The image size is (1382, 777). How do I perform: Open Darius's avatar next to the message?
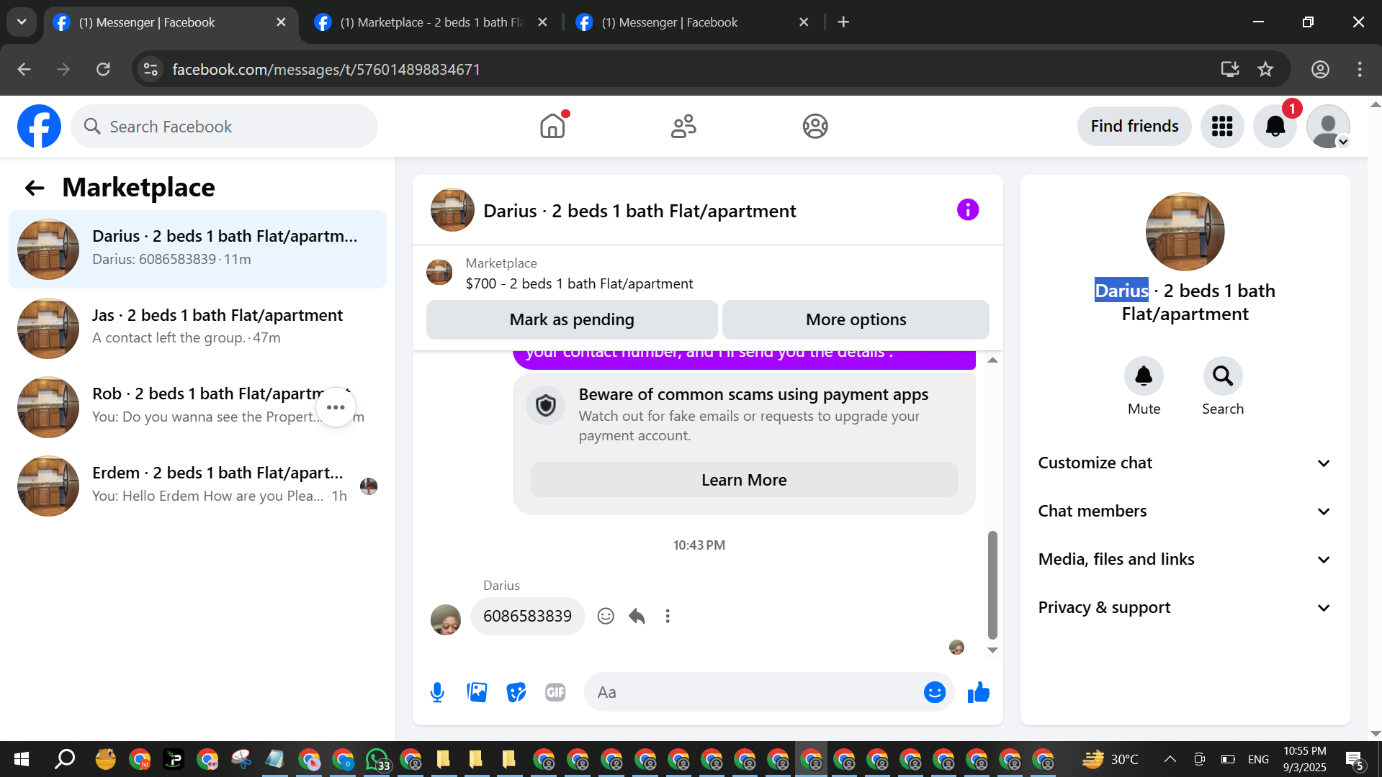[445, 619]
